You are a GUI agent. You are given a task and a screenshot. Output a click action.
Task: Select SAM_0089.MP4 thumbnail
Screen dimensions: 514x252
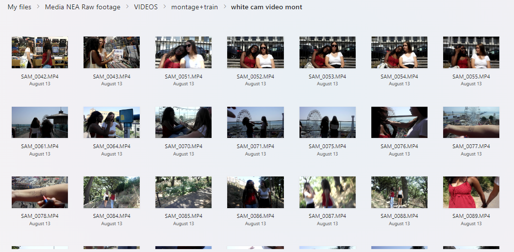click(x=471, y=192)
